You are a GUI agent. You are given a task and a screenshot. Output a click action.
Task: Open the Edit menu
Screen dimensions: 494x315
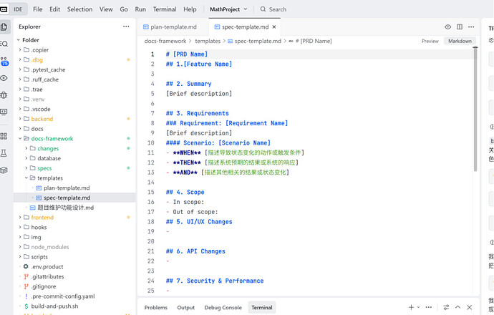pyautogui.click(x=54, y=9)
